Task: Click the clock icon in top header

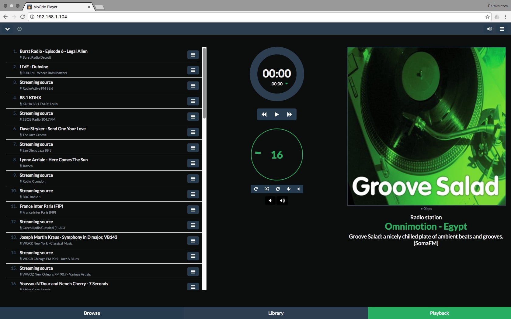Action: click(19, 29)
